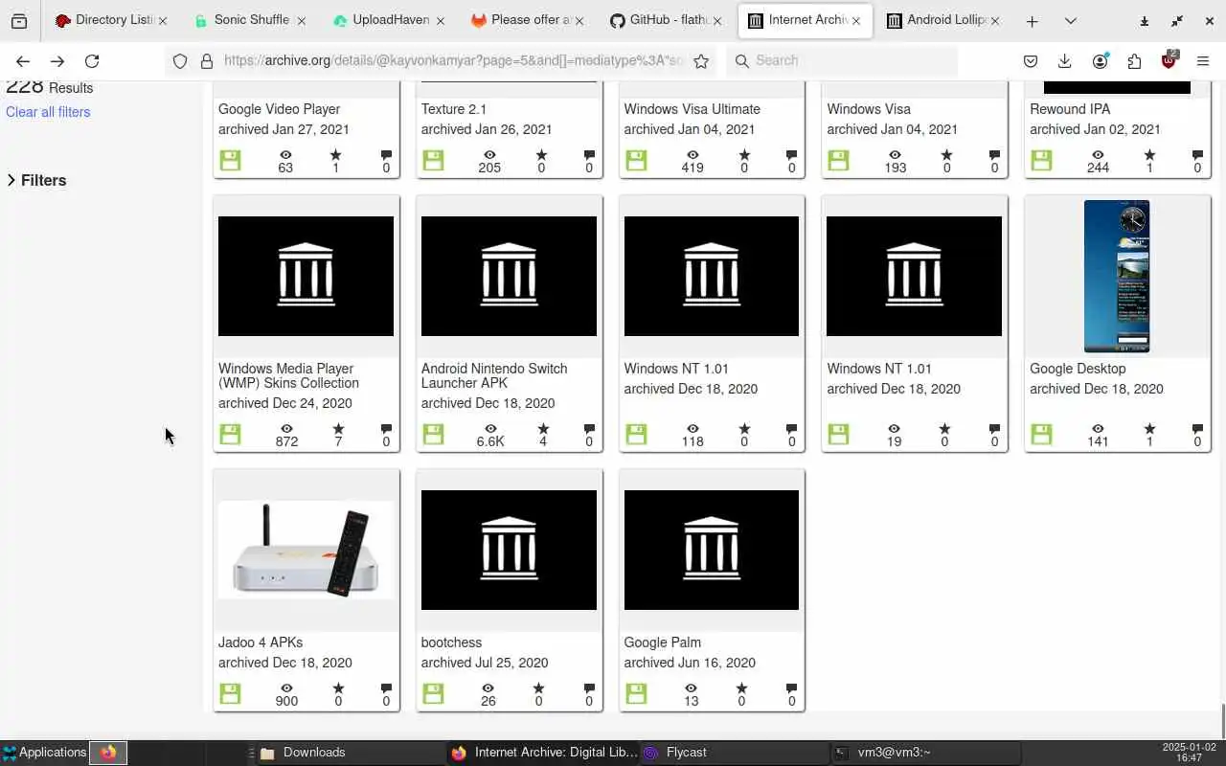
Task: Open Firefox View from tab strip
Action: coord(19,20)
